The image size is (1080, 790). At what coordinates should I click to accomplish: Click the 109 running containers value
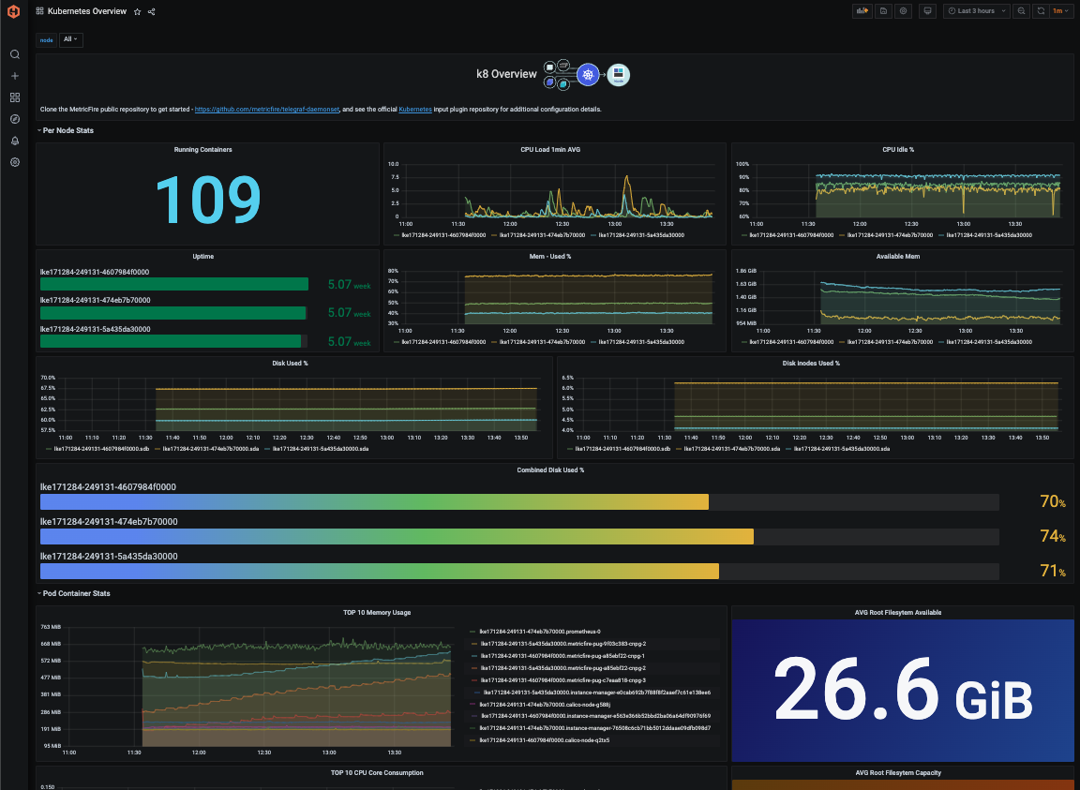pos(208,201)
